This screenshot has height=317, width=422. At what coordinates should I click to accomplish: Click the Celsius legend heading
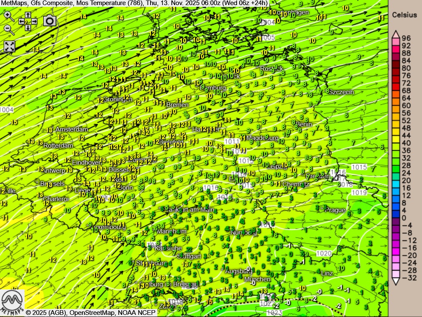pyautogui.click(x=404, y=15)
